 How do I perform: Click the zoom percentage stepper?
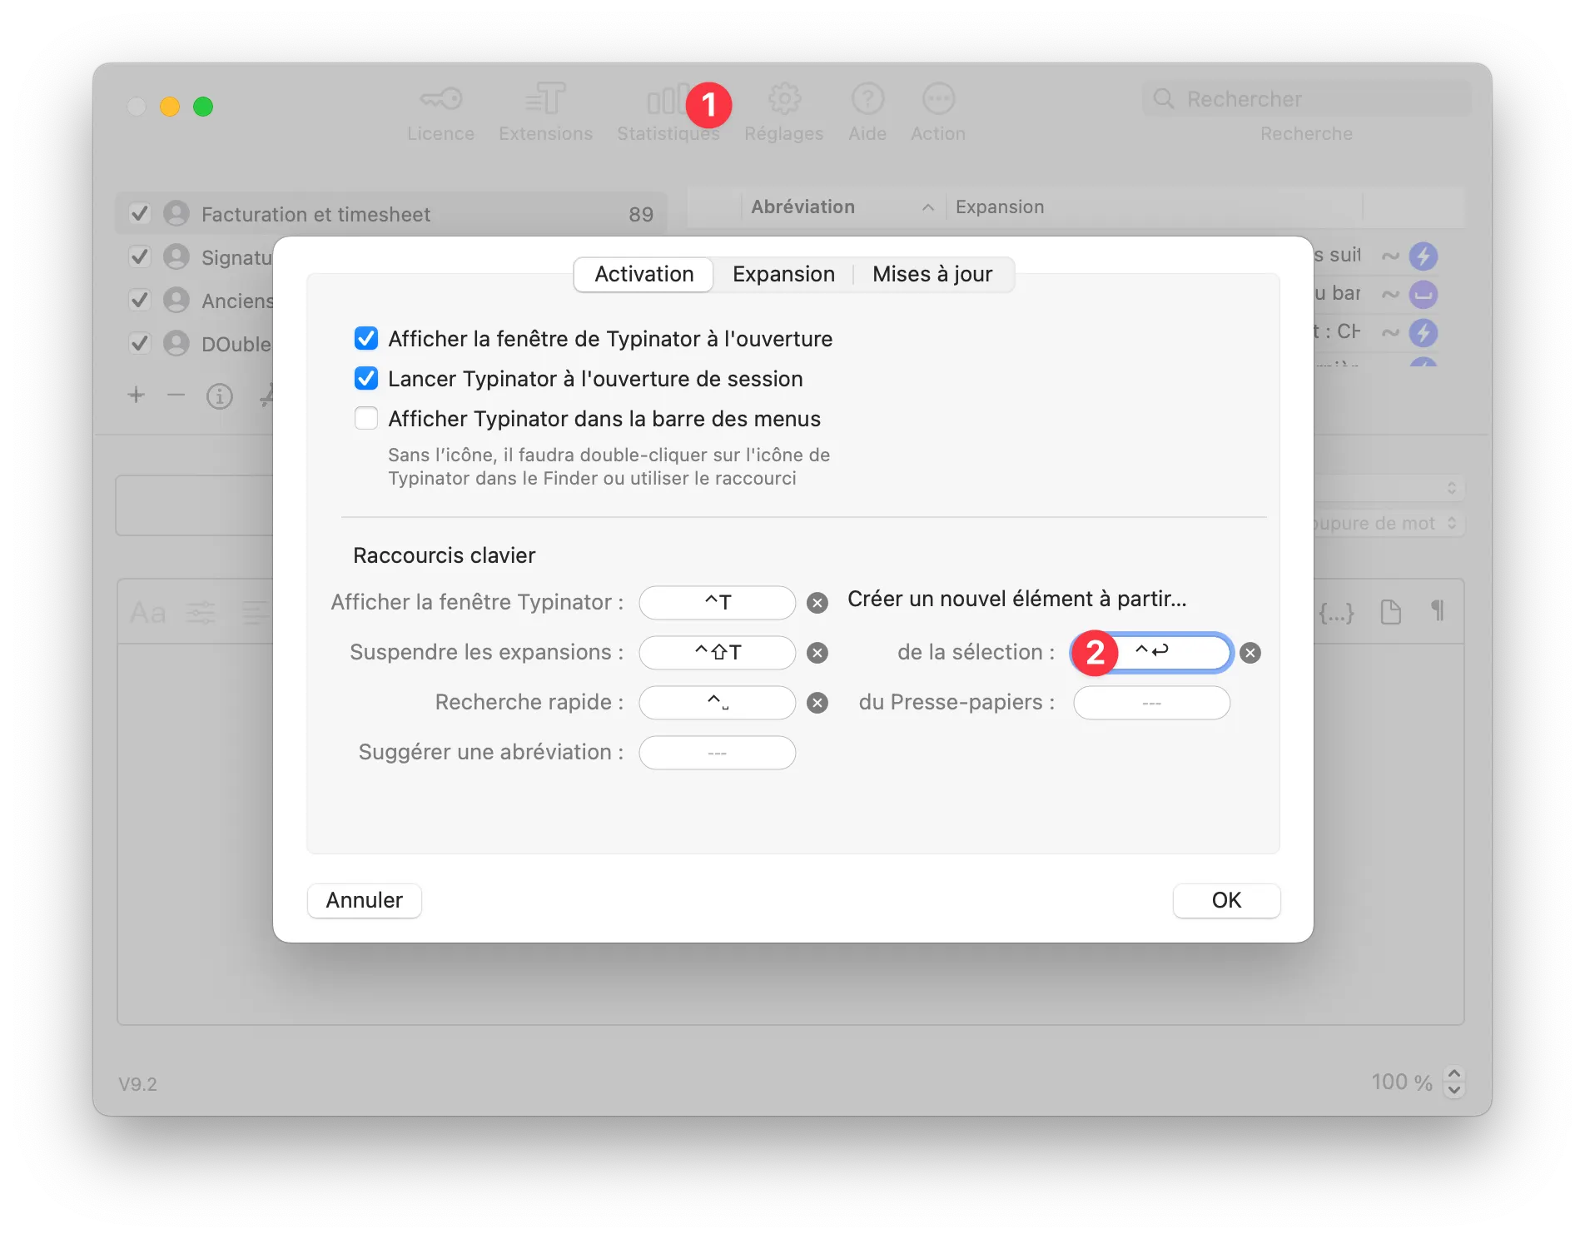tap(1454, 1082)
